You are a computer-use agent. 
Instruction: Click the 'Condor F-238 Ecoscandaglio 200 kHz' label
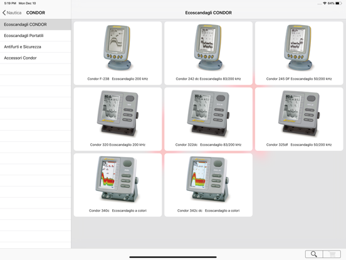[x=118, y=79]
